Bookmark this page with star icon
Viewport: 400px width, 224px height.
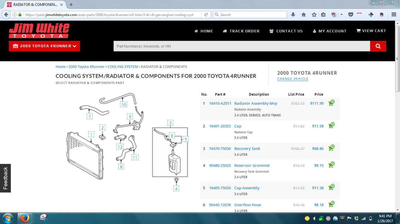click(x=314, y=15)
